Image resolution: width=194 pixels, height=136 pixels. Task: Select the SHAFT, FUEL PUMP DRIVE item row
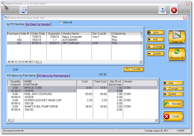[x=83, y=108]
